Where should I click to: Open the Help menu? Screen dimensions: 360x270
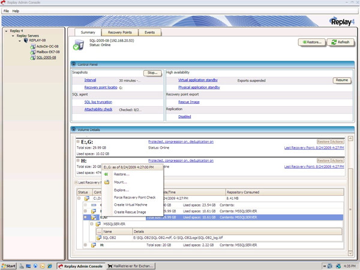point(16,11)
